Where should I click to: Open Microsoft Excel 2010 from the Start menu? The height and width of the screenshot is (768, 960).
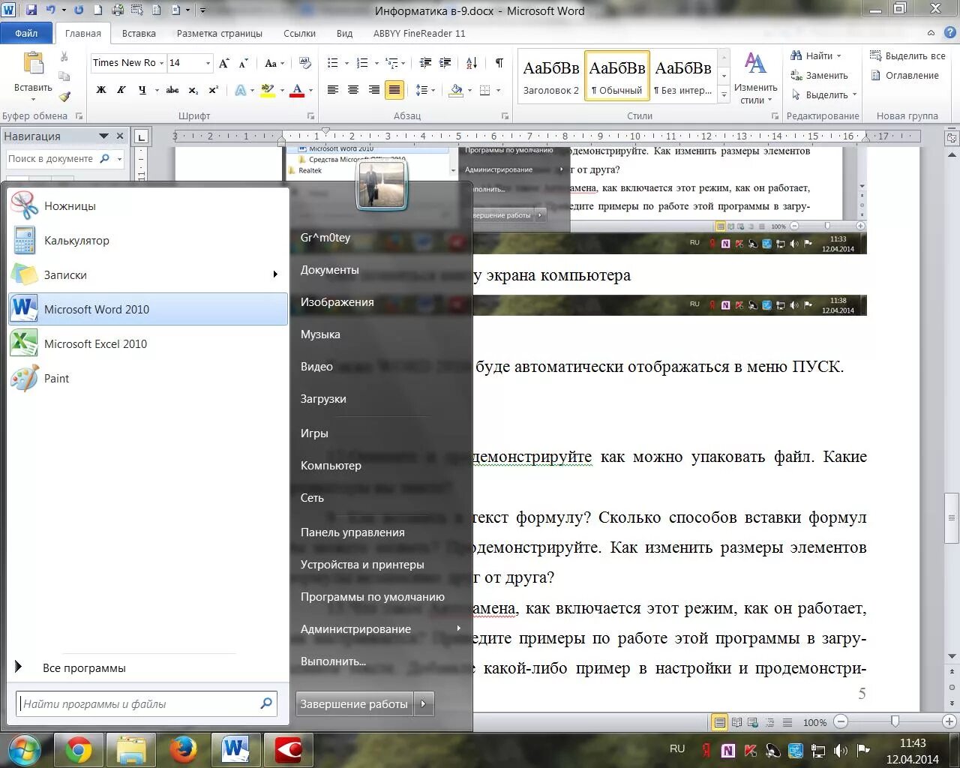coord(148,343)
